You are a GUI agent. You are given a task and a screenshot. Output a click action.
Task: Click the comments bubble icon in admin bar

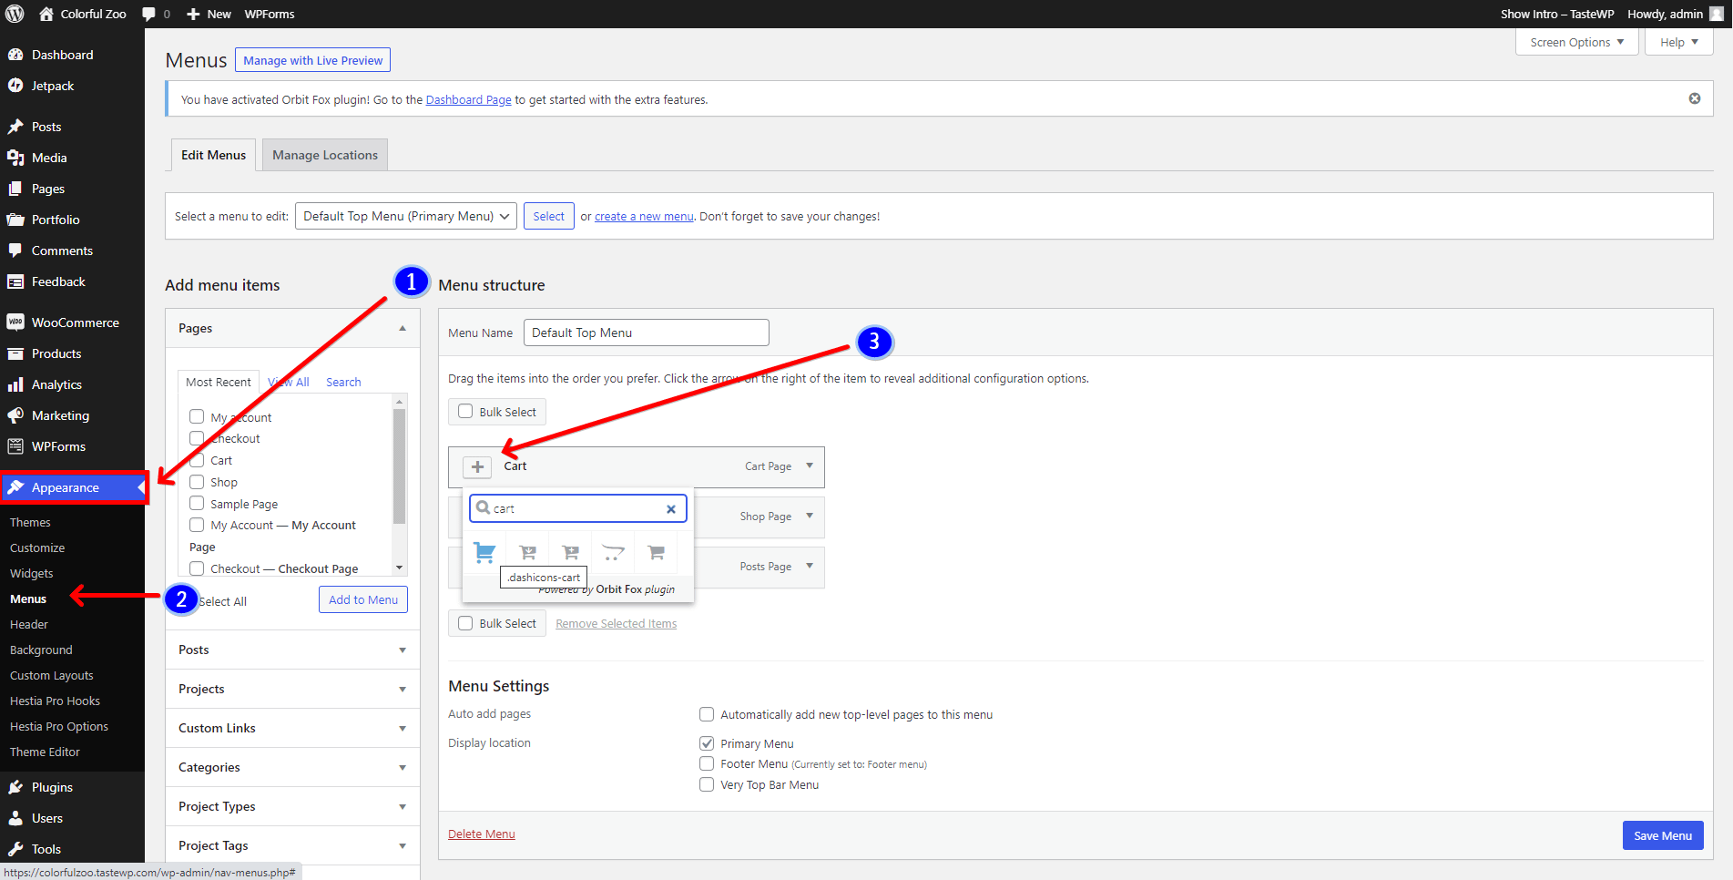149,14
